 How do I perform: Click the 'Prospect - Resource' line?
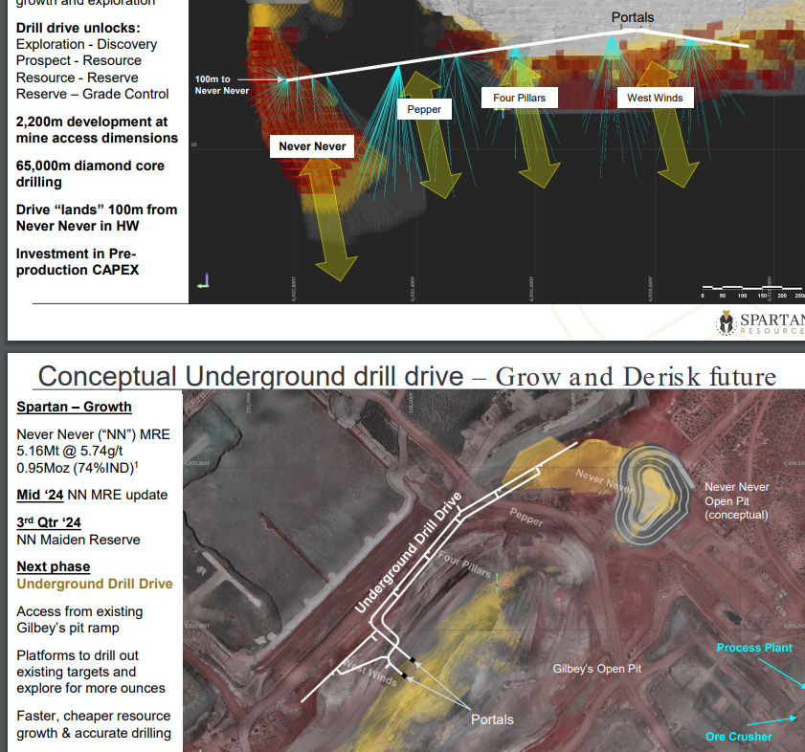(78, 60)
